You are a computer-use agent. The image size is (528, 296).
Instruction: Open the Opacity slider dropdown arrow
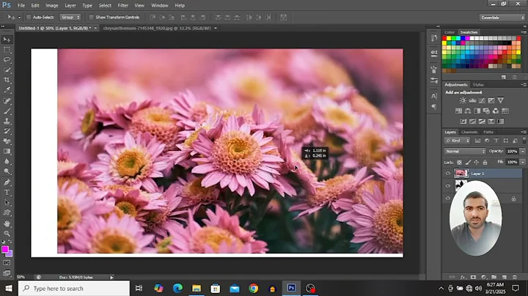(x=523, y=152)
